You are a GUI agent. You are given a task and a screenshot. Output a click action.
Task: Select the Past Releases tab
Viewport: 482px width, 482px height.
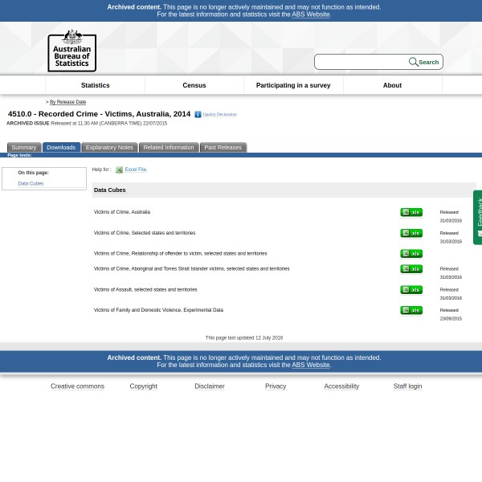223,148
